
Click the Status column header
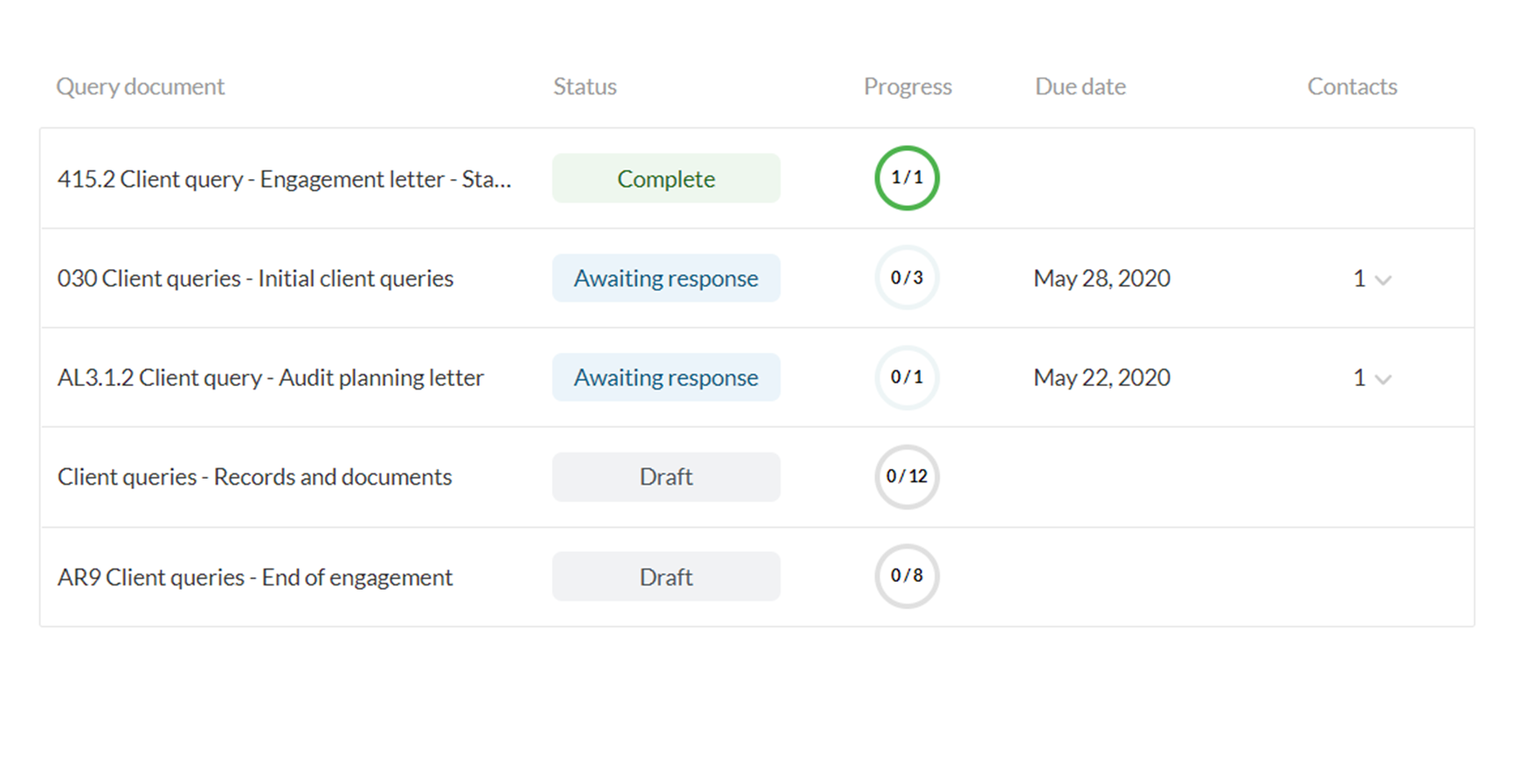[x=584, y=86]
